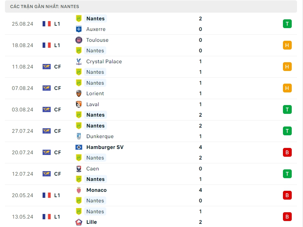Click the Monaco club crest icon
Viewport: 303px width, 227px height.
point(79,190)
